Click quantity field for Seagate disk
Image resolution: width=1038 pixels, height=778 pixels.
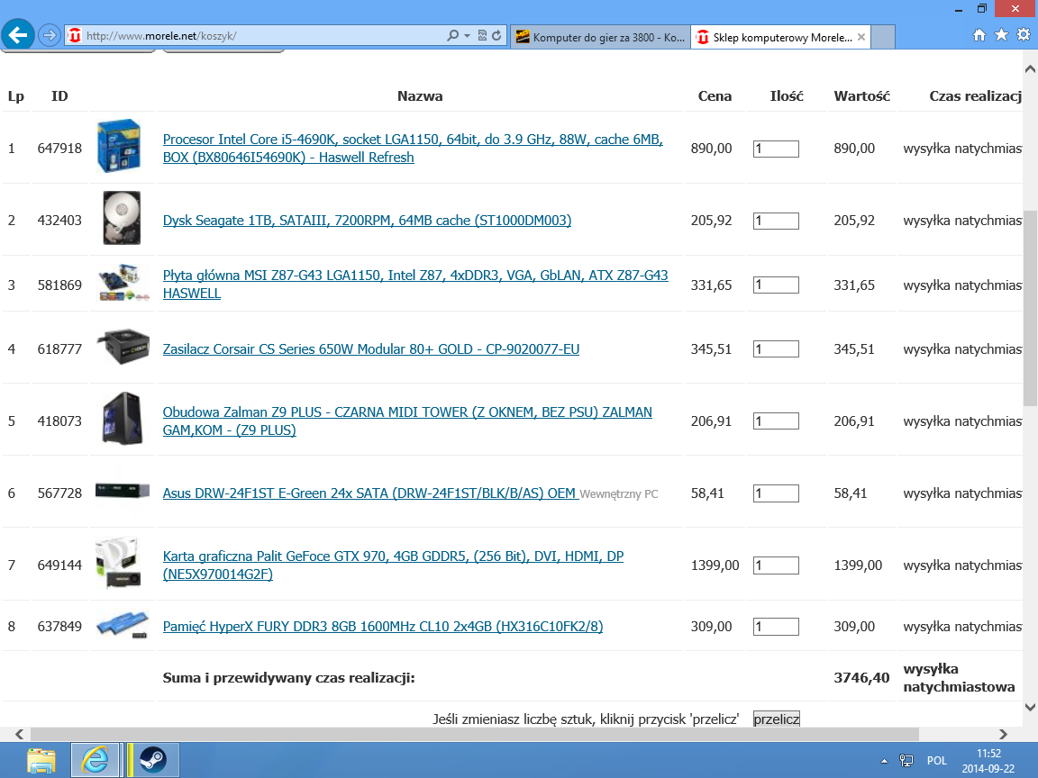[776, 221]
